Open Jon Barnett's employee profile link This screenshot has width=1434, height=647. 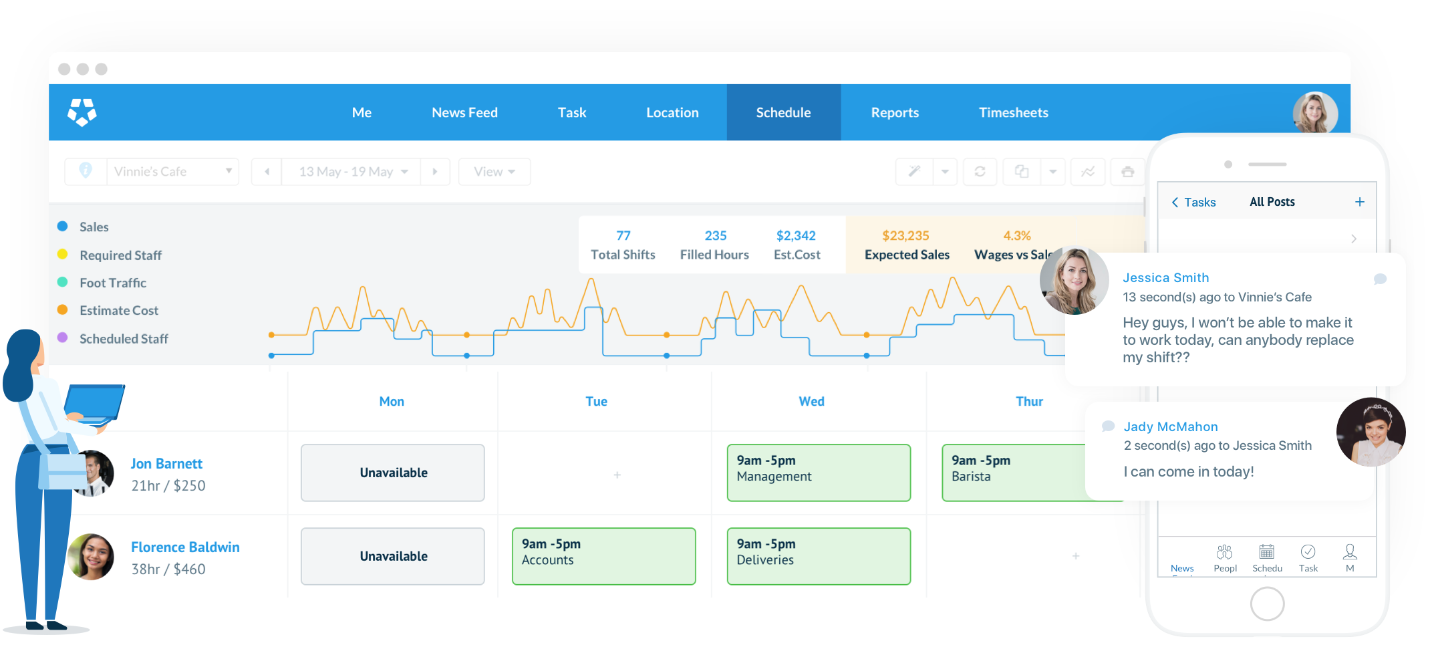(166, 464)
